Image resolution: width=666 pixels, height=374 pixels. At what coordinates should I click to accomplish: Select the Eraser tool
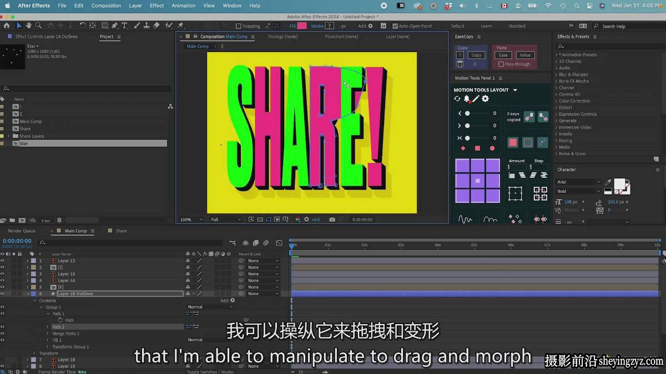click(157, 25)
